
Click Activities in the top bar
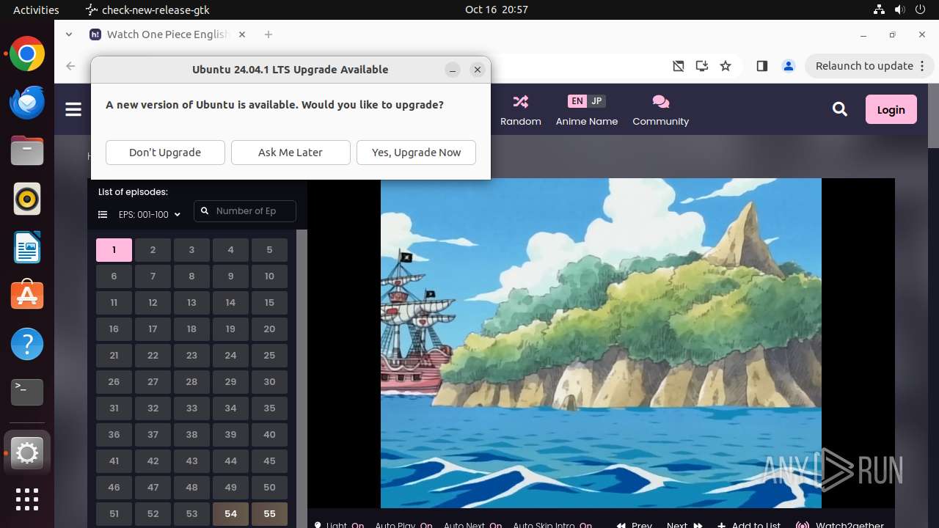click(x=36, y=10)
